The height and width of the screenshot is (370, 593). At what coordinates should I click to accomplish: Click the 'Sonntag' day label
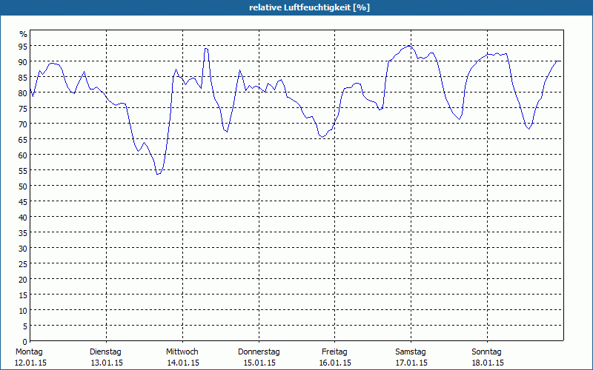point(486,352)
